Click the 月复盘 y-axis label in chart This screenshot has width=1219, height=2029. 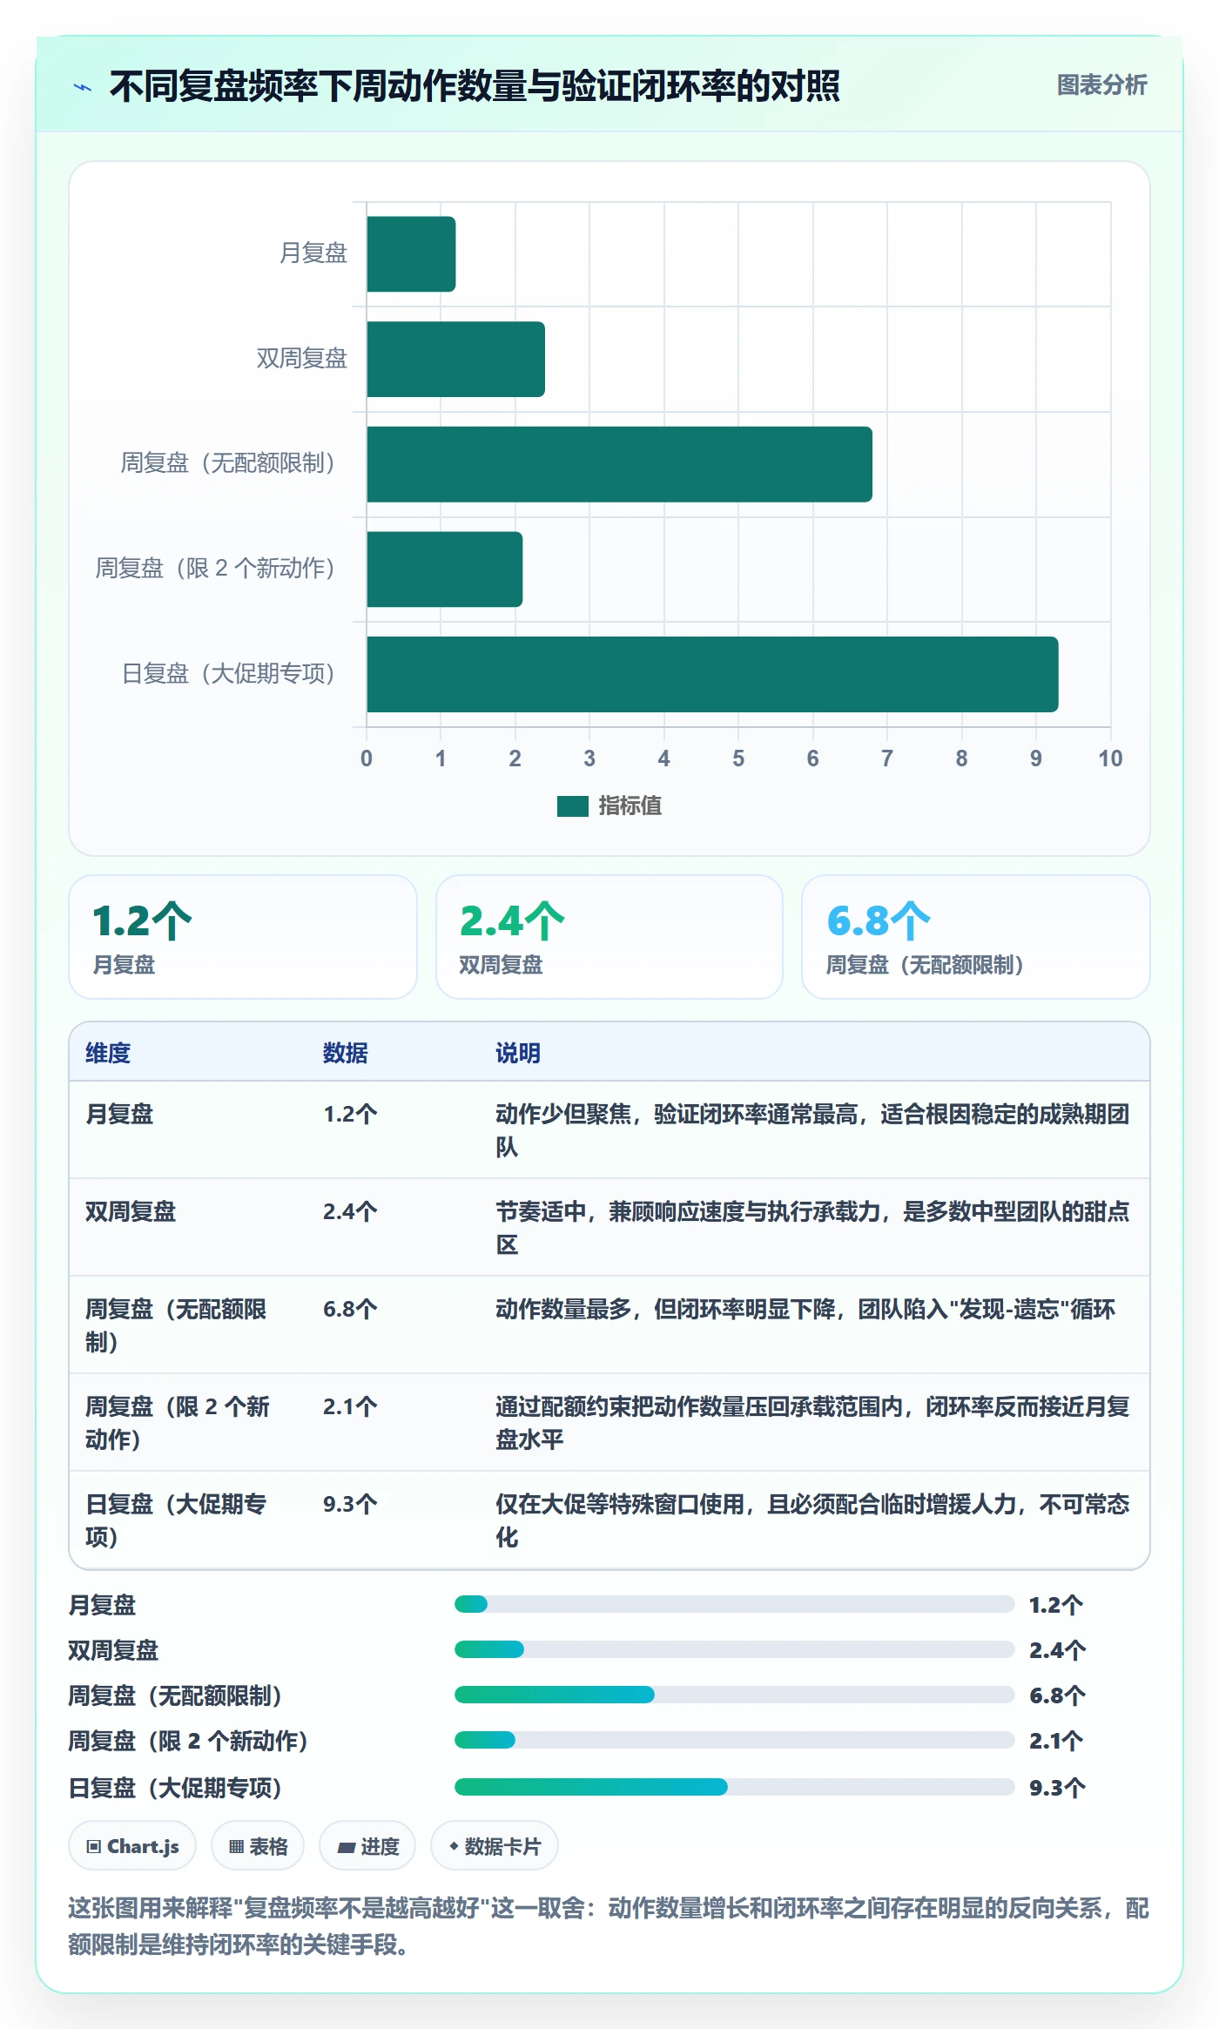click(x=313, y=253)
